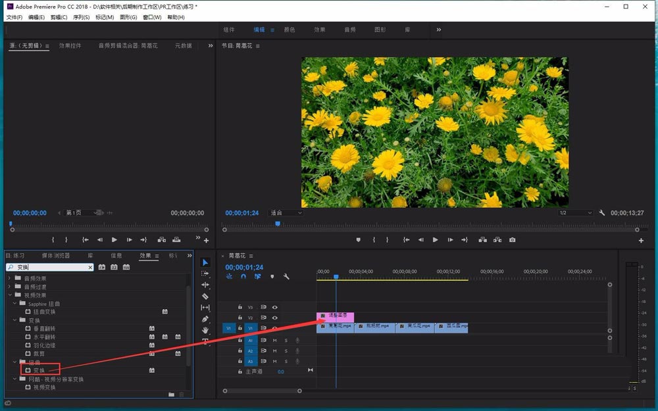Select the Hand tool in the tools panel
The image size is (658, 411).
[205, 330]
